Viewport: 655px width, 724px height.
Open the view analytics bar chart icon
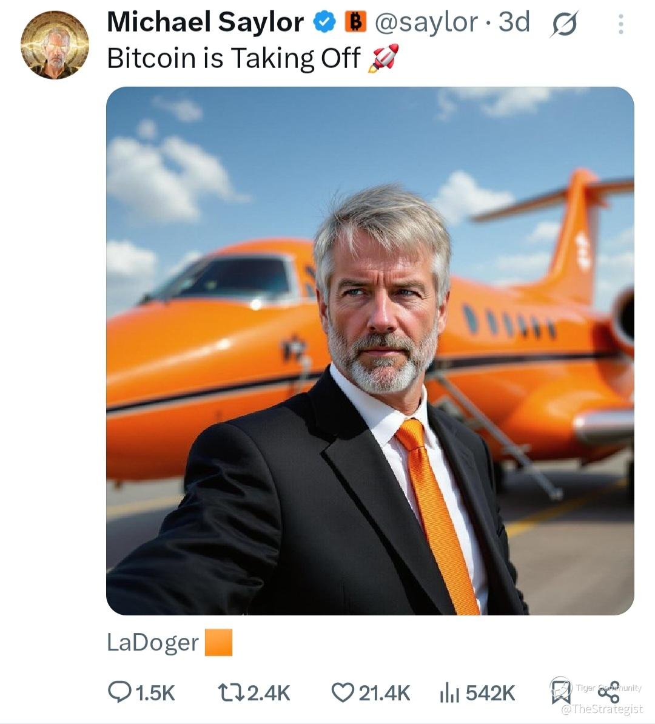coord(449,692)
